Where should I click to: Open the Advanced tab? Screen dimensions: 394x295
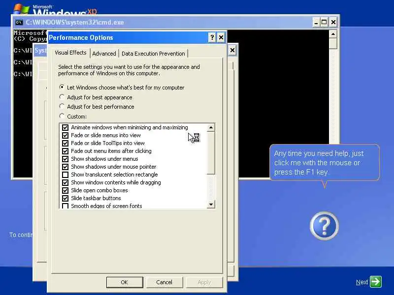click(x=104, y=54)
